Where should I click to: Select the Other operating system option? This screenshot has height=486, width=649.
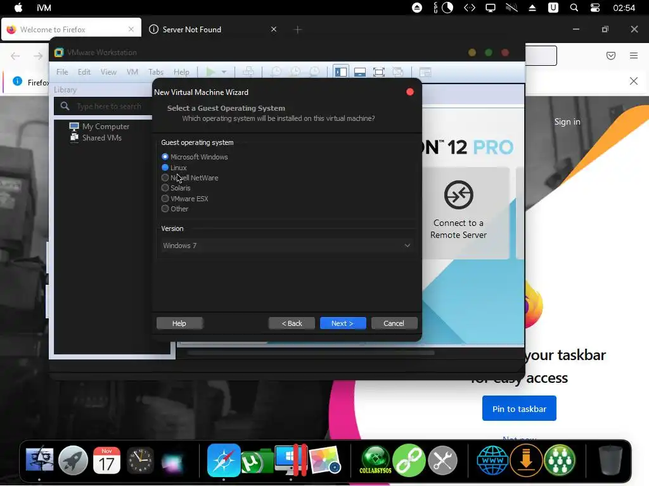(165, 209)
